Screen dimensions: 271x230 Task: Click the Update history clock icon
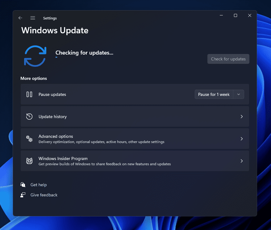pos(29,117)
